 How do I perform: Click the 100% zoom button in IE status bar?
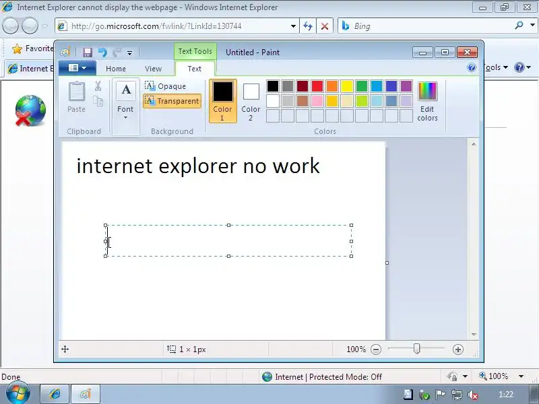click(x=494, y=376)
